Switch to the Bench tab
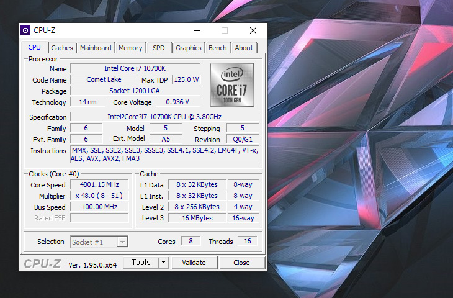The width and height of the screenshot is (453, 298). tap(218, 48)
